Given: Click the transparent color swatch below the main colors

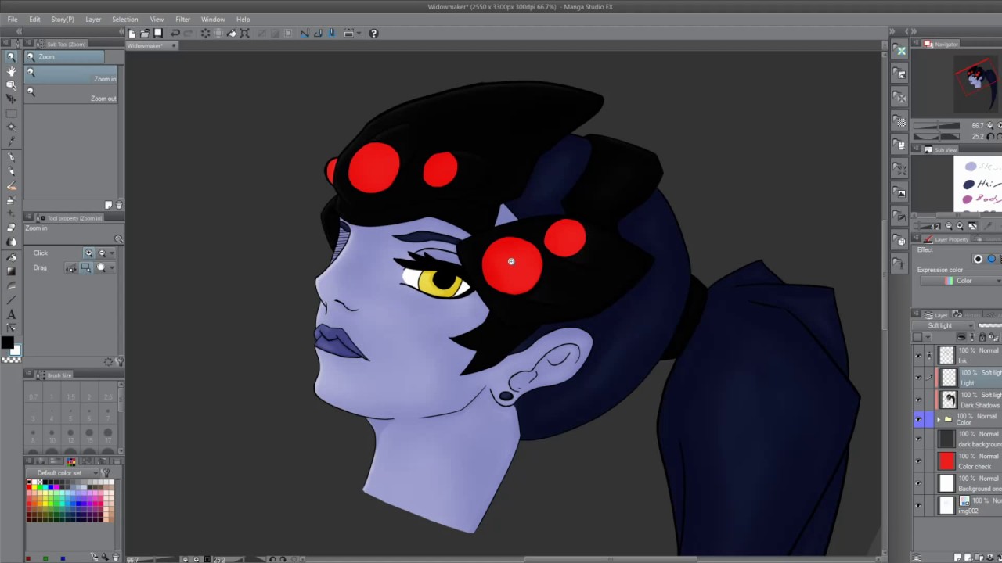Looking at the screenshot, I should [x=11, y=360].
